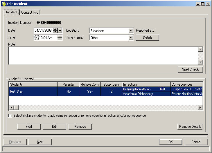Screen dimensions: 212x153
Task: Select the Incident tab
Action: tap(12, 12)
